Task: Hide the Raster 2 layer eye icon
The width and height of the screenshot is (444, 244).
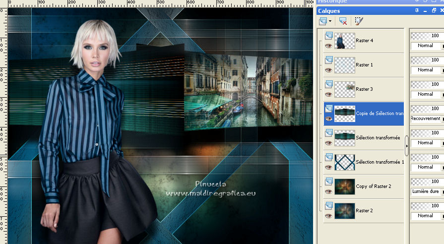Action: (328, 216)
